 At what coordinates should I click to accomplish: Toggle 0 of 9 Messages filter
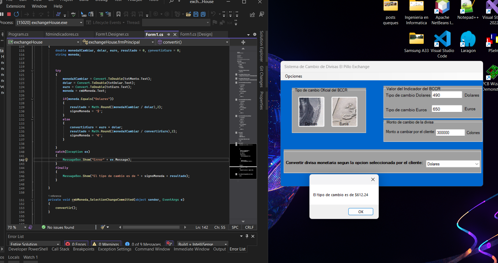[x=143, y=244]
